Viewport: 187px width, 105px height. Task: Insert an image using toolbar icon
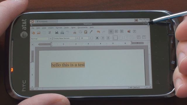click(129, 32)
